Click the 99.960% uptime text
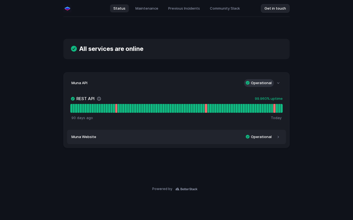The image size is (353, 220). coord(269,99)
